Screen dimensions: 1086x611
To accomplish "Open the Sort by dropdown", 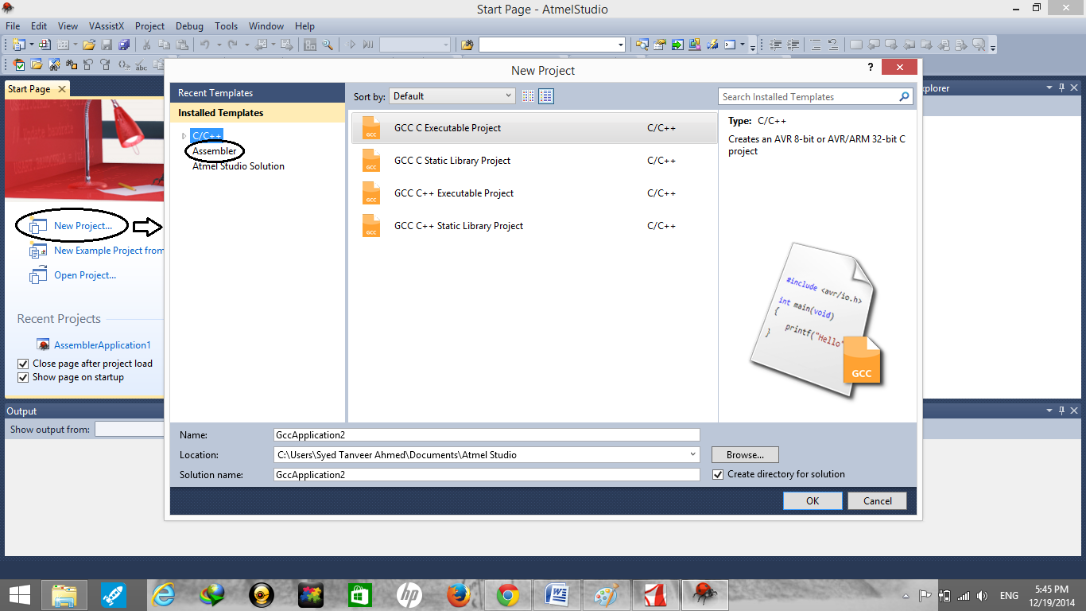I will tap(452, 96).
